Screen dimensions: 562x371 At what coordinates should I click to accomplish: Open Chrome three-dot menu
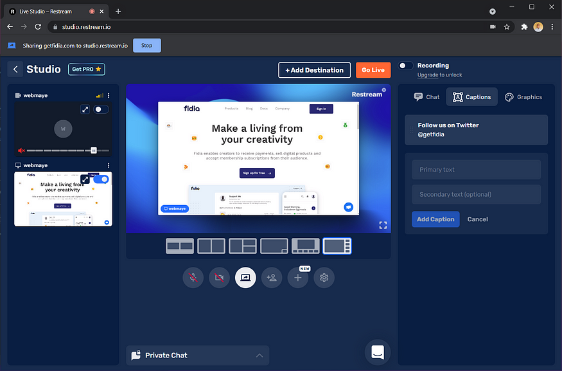coord(552,27)
